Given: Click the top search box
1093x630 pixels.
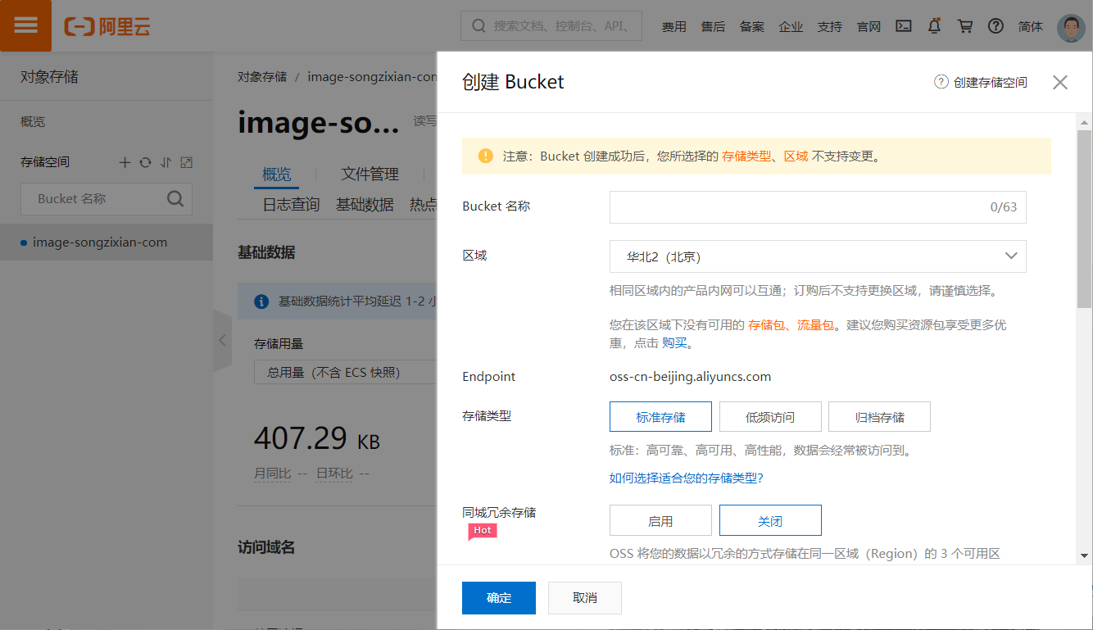Looking at the screenshot, I should (551, 26).
